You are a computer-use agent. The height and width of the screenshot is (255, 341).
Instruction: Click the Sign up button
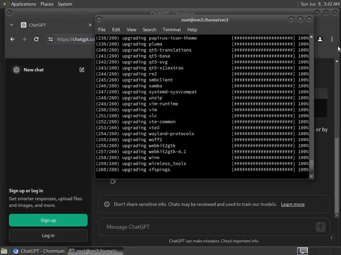48,220
